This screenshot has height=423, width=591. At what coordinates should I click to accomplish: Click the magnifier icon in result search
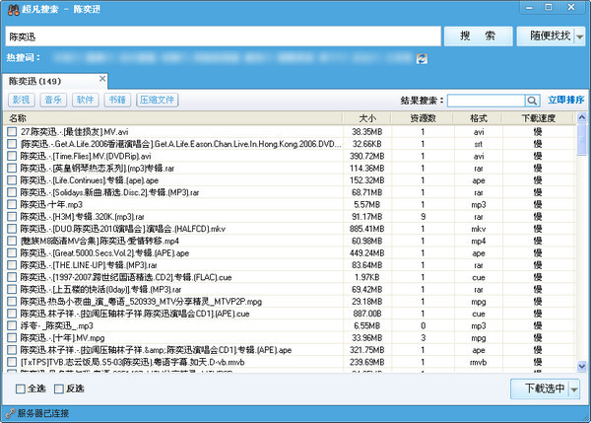pos(532,100)
